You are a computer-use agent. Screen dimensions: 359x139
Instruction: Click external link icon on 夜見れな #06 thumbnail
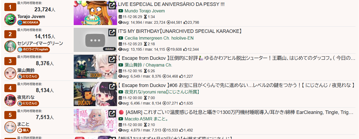pos(112,86)
